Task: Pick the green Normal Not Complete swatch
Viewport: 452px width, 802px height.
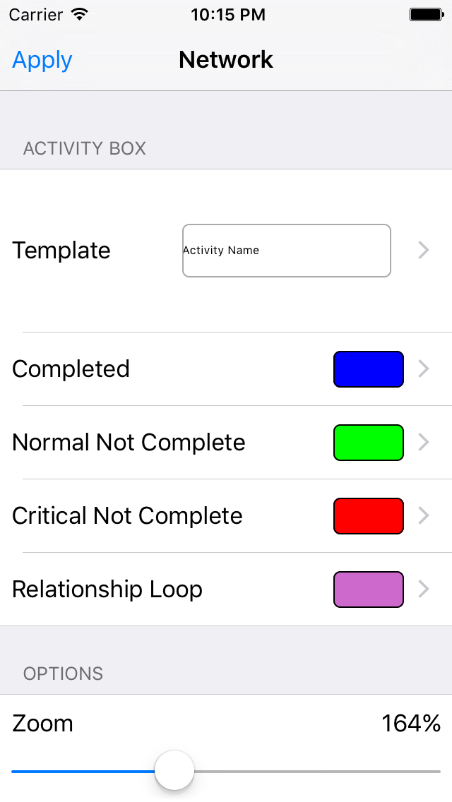Action: 368,443
